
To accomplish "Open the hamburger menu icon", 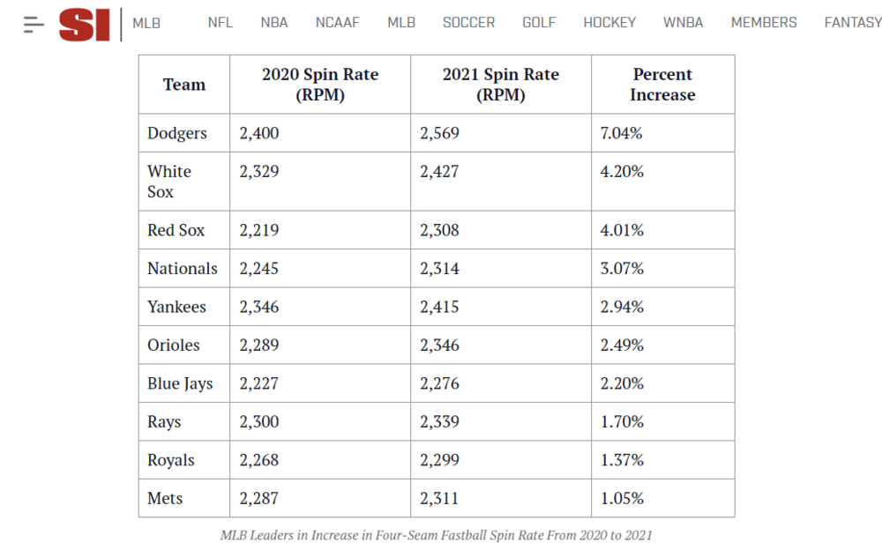I will click(34, 24).
